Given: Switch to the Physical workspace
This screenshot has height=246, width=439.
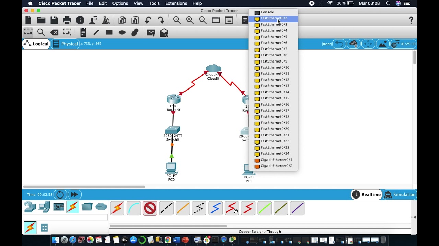Looking at the screenshot, I should pos(65,44).
